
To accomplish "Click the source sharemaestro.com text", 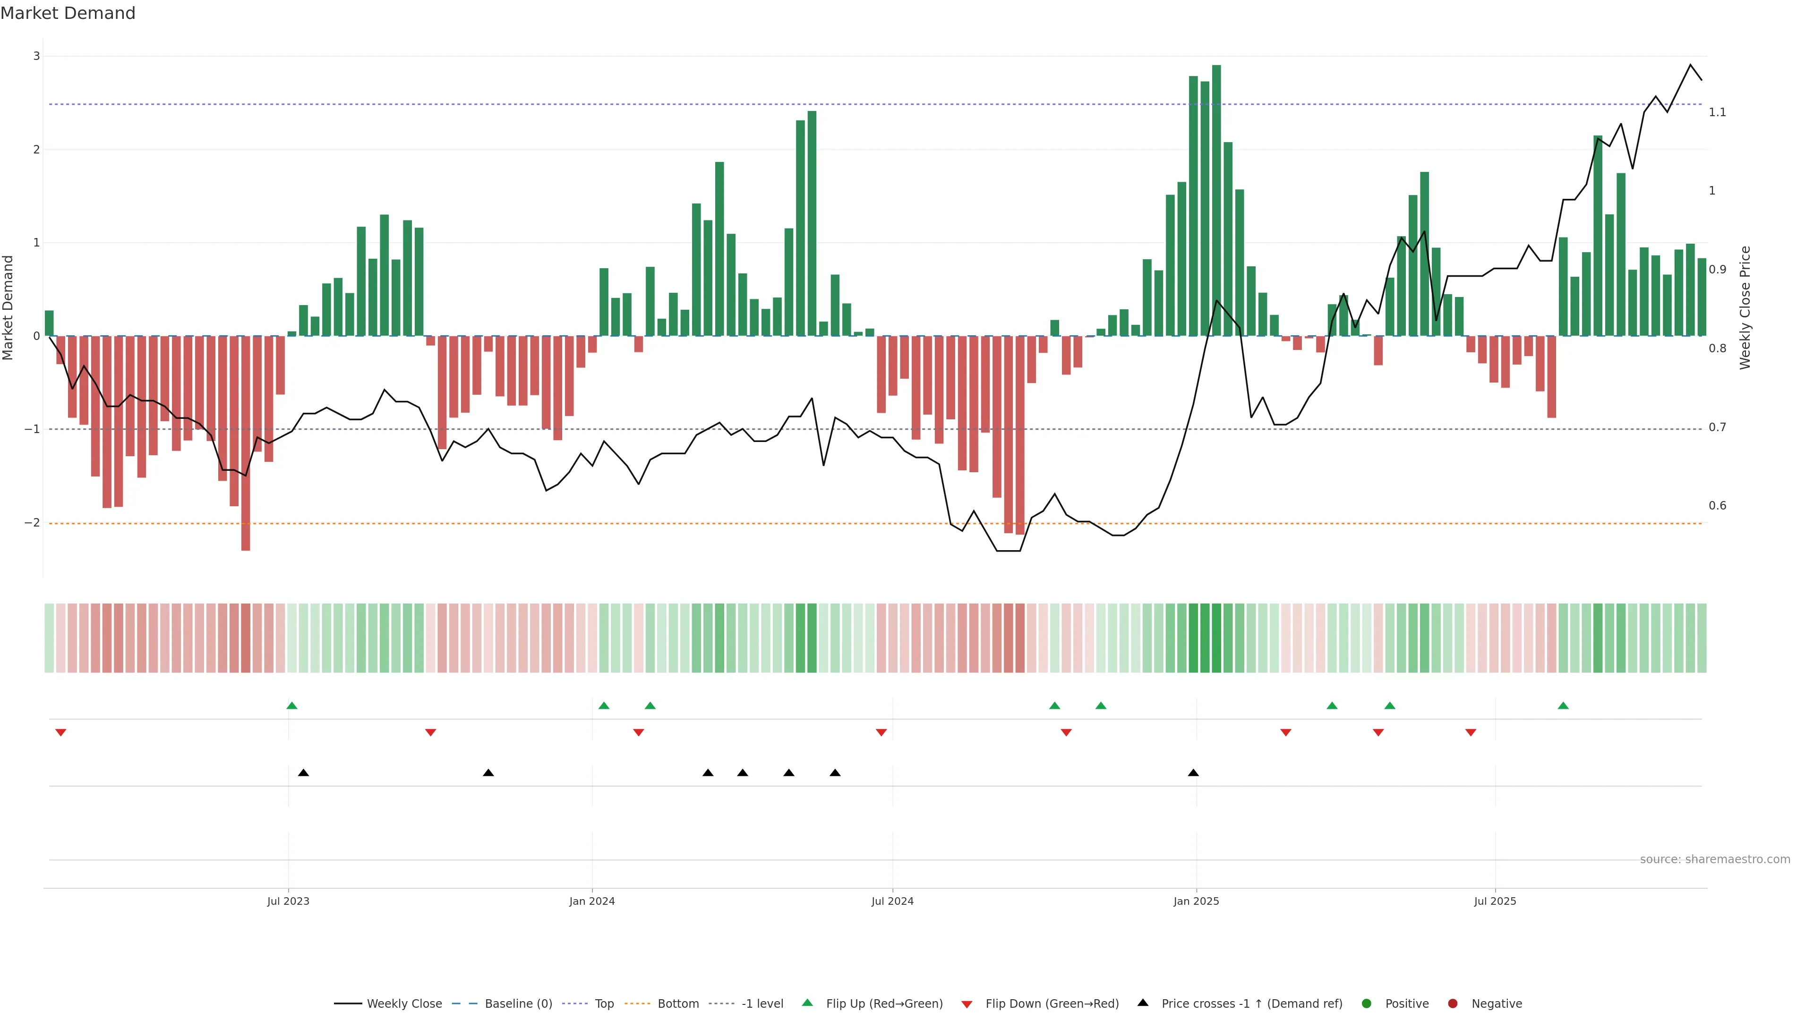I will [1715, 859].
